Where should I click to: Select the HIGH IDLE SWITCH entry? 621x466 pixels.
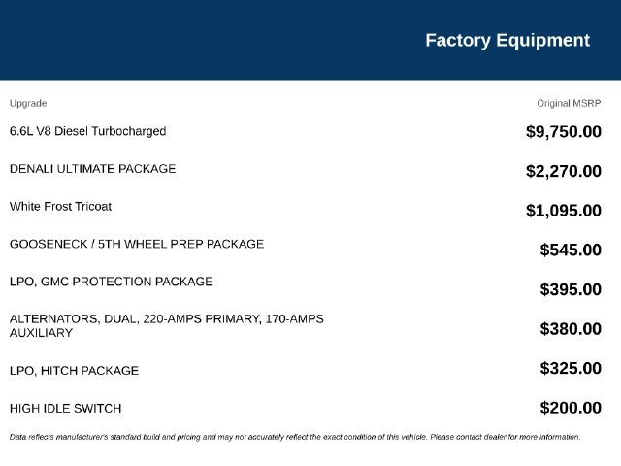[65, 409]
